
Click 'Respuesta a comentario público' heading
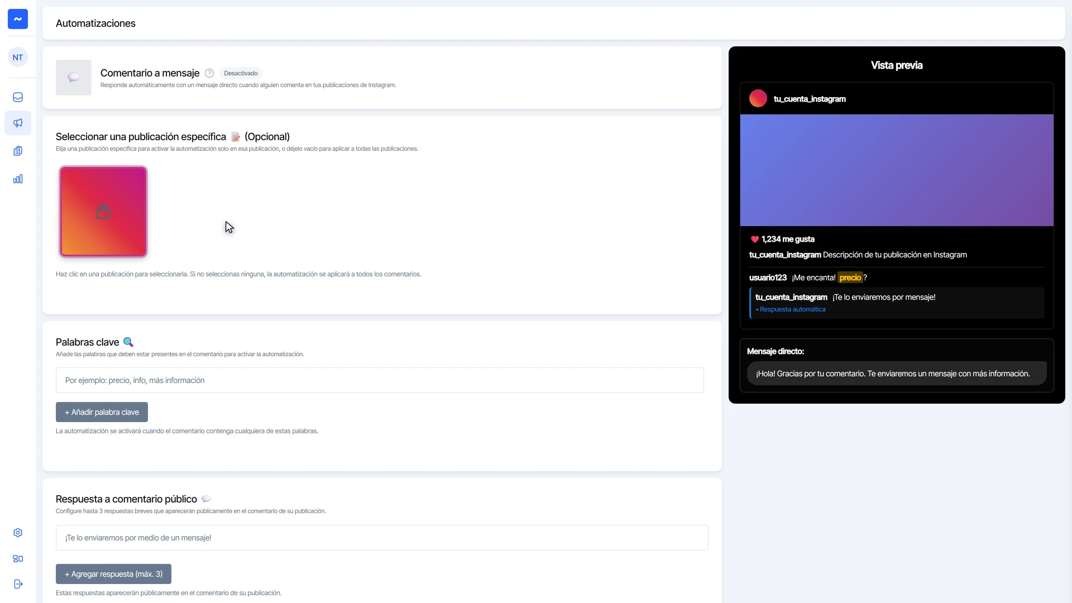[126, 499]
